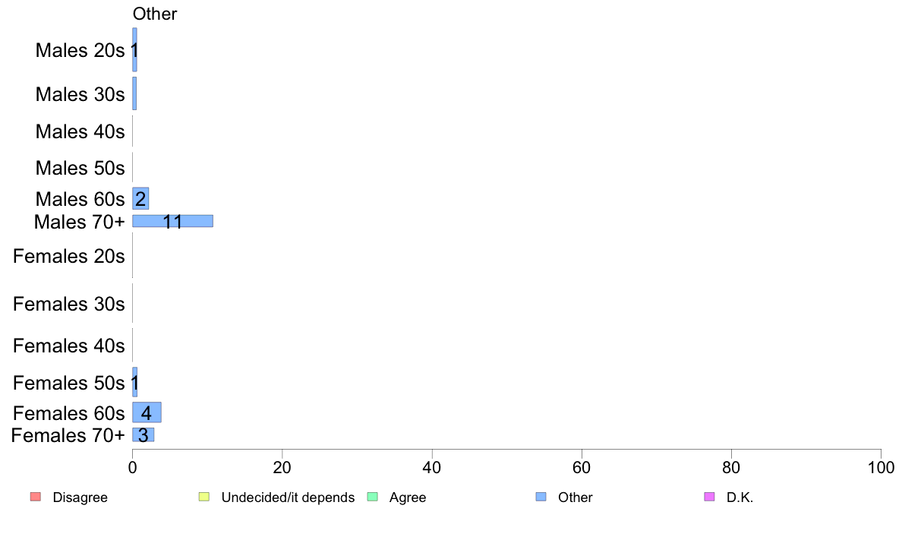Select the Females 60s bar labeled 4

coord(147,412)
